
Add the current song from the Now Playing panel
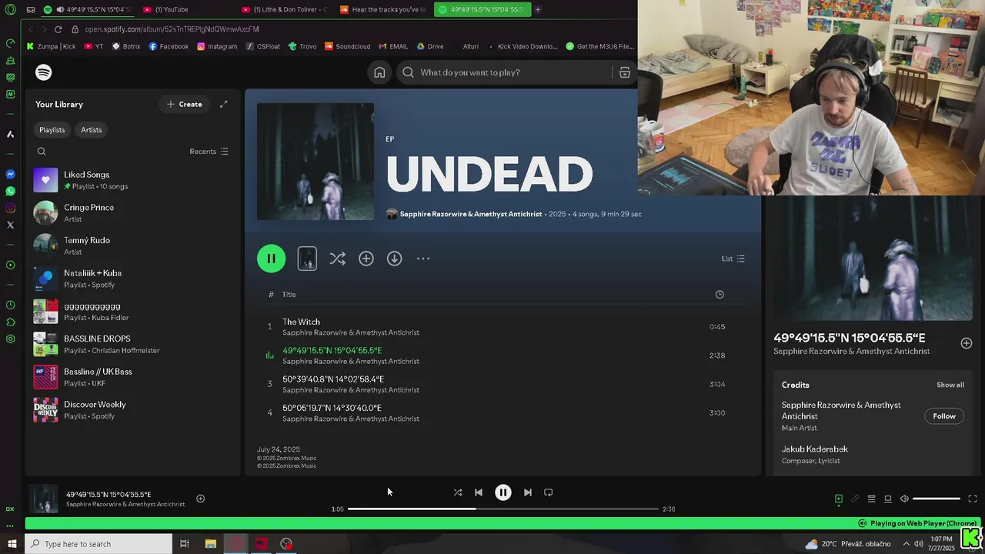coord(967,343)
